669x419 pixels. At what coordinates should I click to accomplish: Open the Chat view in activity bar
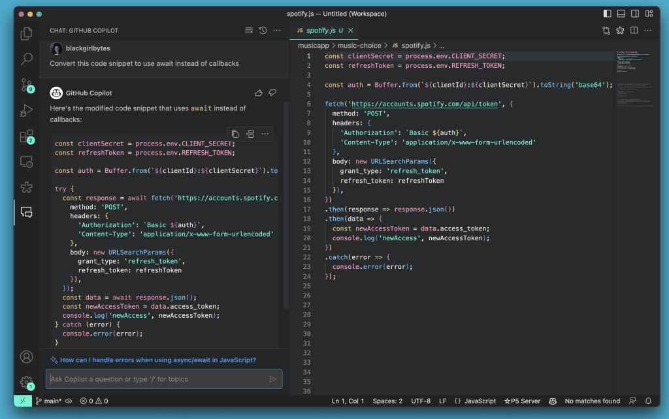click(x=26, y=212)
